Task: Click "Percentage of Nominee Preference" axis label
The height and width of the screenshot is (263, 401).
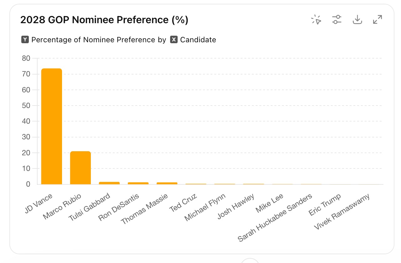Action: click(x=93, y=40)
